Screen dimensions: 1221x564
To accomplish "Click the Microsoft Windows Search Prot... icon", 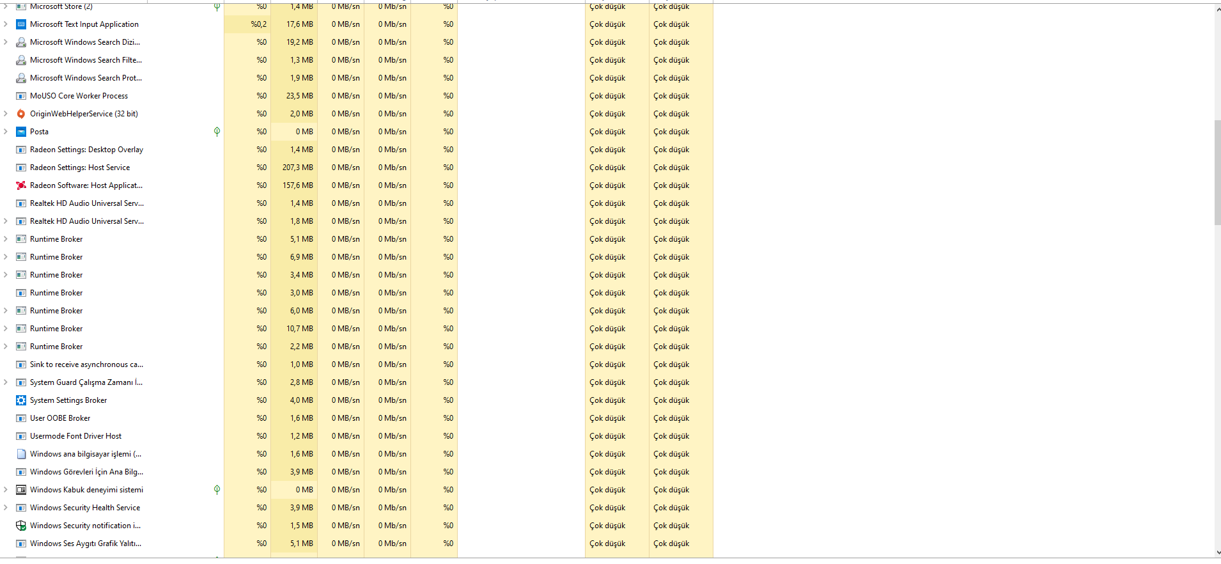I will point(21,78).
